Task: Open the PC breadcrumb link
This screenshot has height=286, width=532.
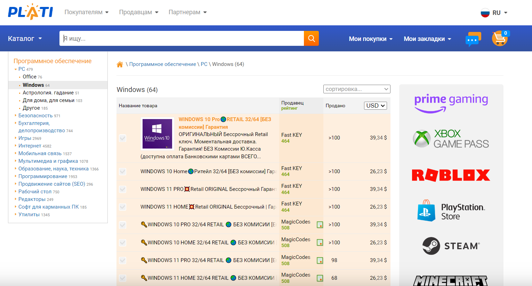Action: [x=204, y=64]
